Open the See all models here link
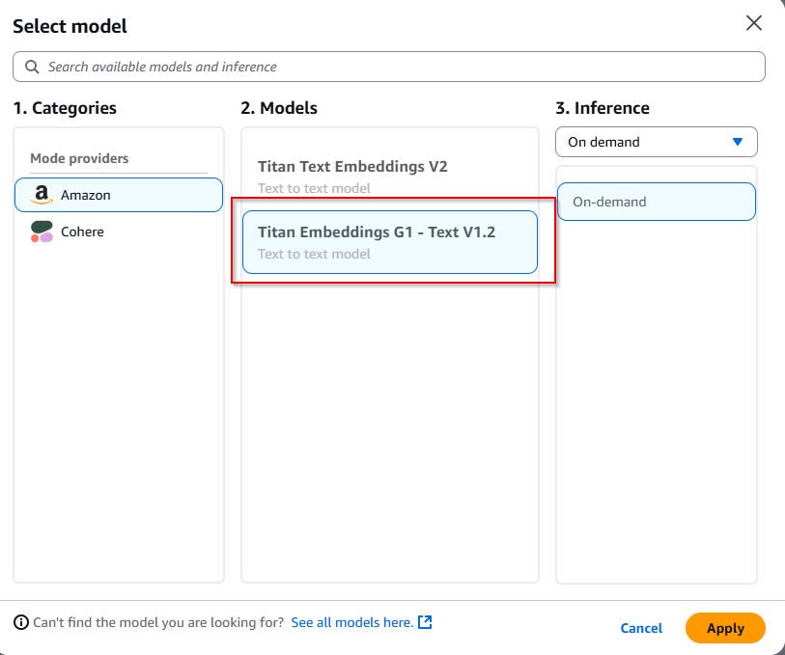The image size is (785, 655). click(x=352, y=622)
